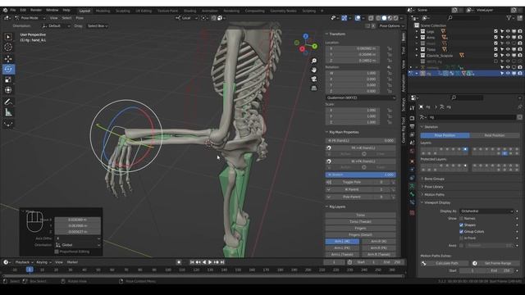Screen dimensions: 525x295
Task: Open the Default orientation dropdown
Action: 56,25
